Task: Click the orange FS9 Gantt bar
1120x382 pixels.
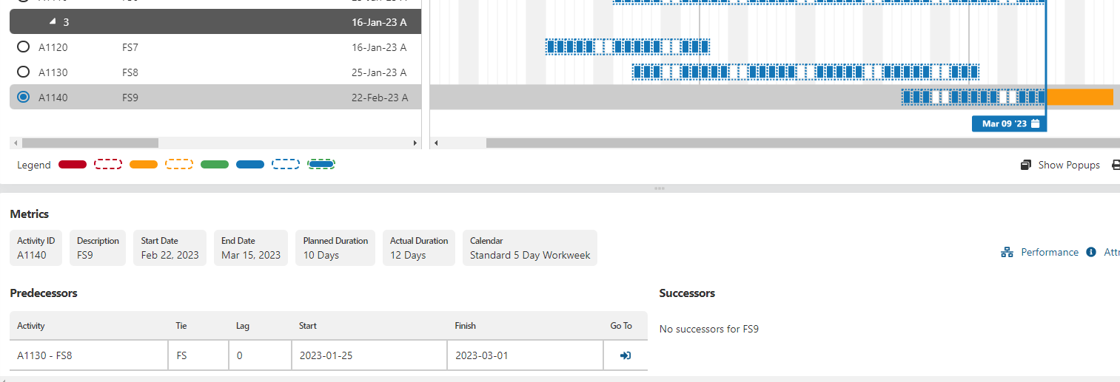Action: point(1079,97)
